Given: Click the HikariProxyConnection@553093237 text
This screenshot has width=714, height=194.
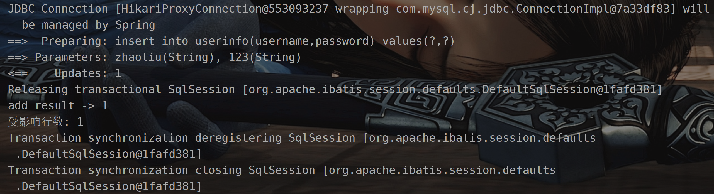Looking at the screenshot, I should coord(225,9).
